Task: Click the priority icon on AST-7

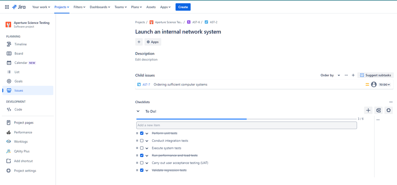Action: (x=367, y=85)
